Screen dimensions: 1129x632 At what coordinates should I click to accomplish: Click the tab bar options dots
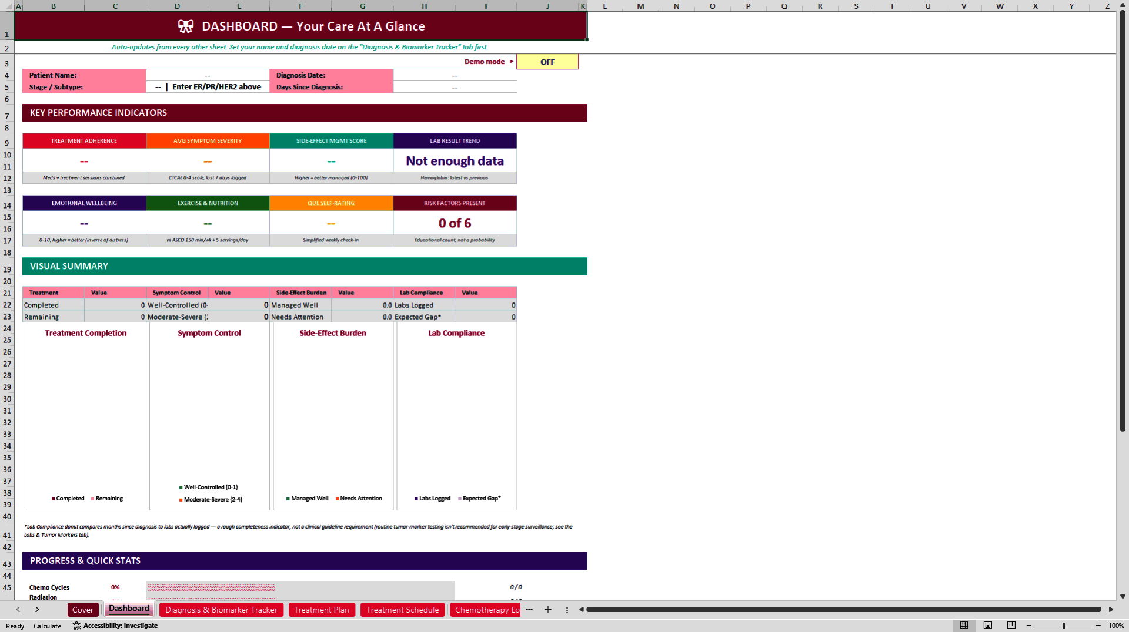point(567,610)
